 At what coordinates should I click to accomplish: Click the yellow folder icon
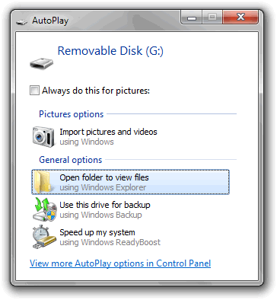click(43, 182)
